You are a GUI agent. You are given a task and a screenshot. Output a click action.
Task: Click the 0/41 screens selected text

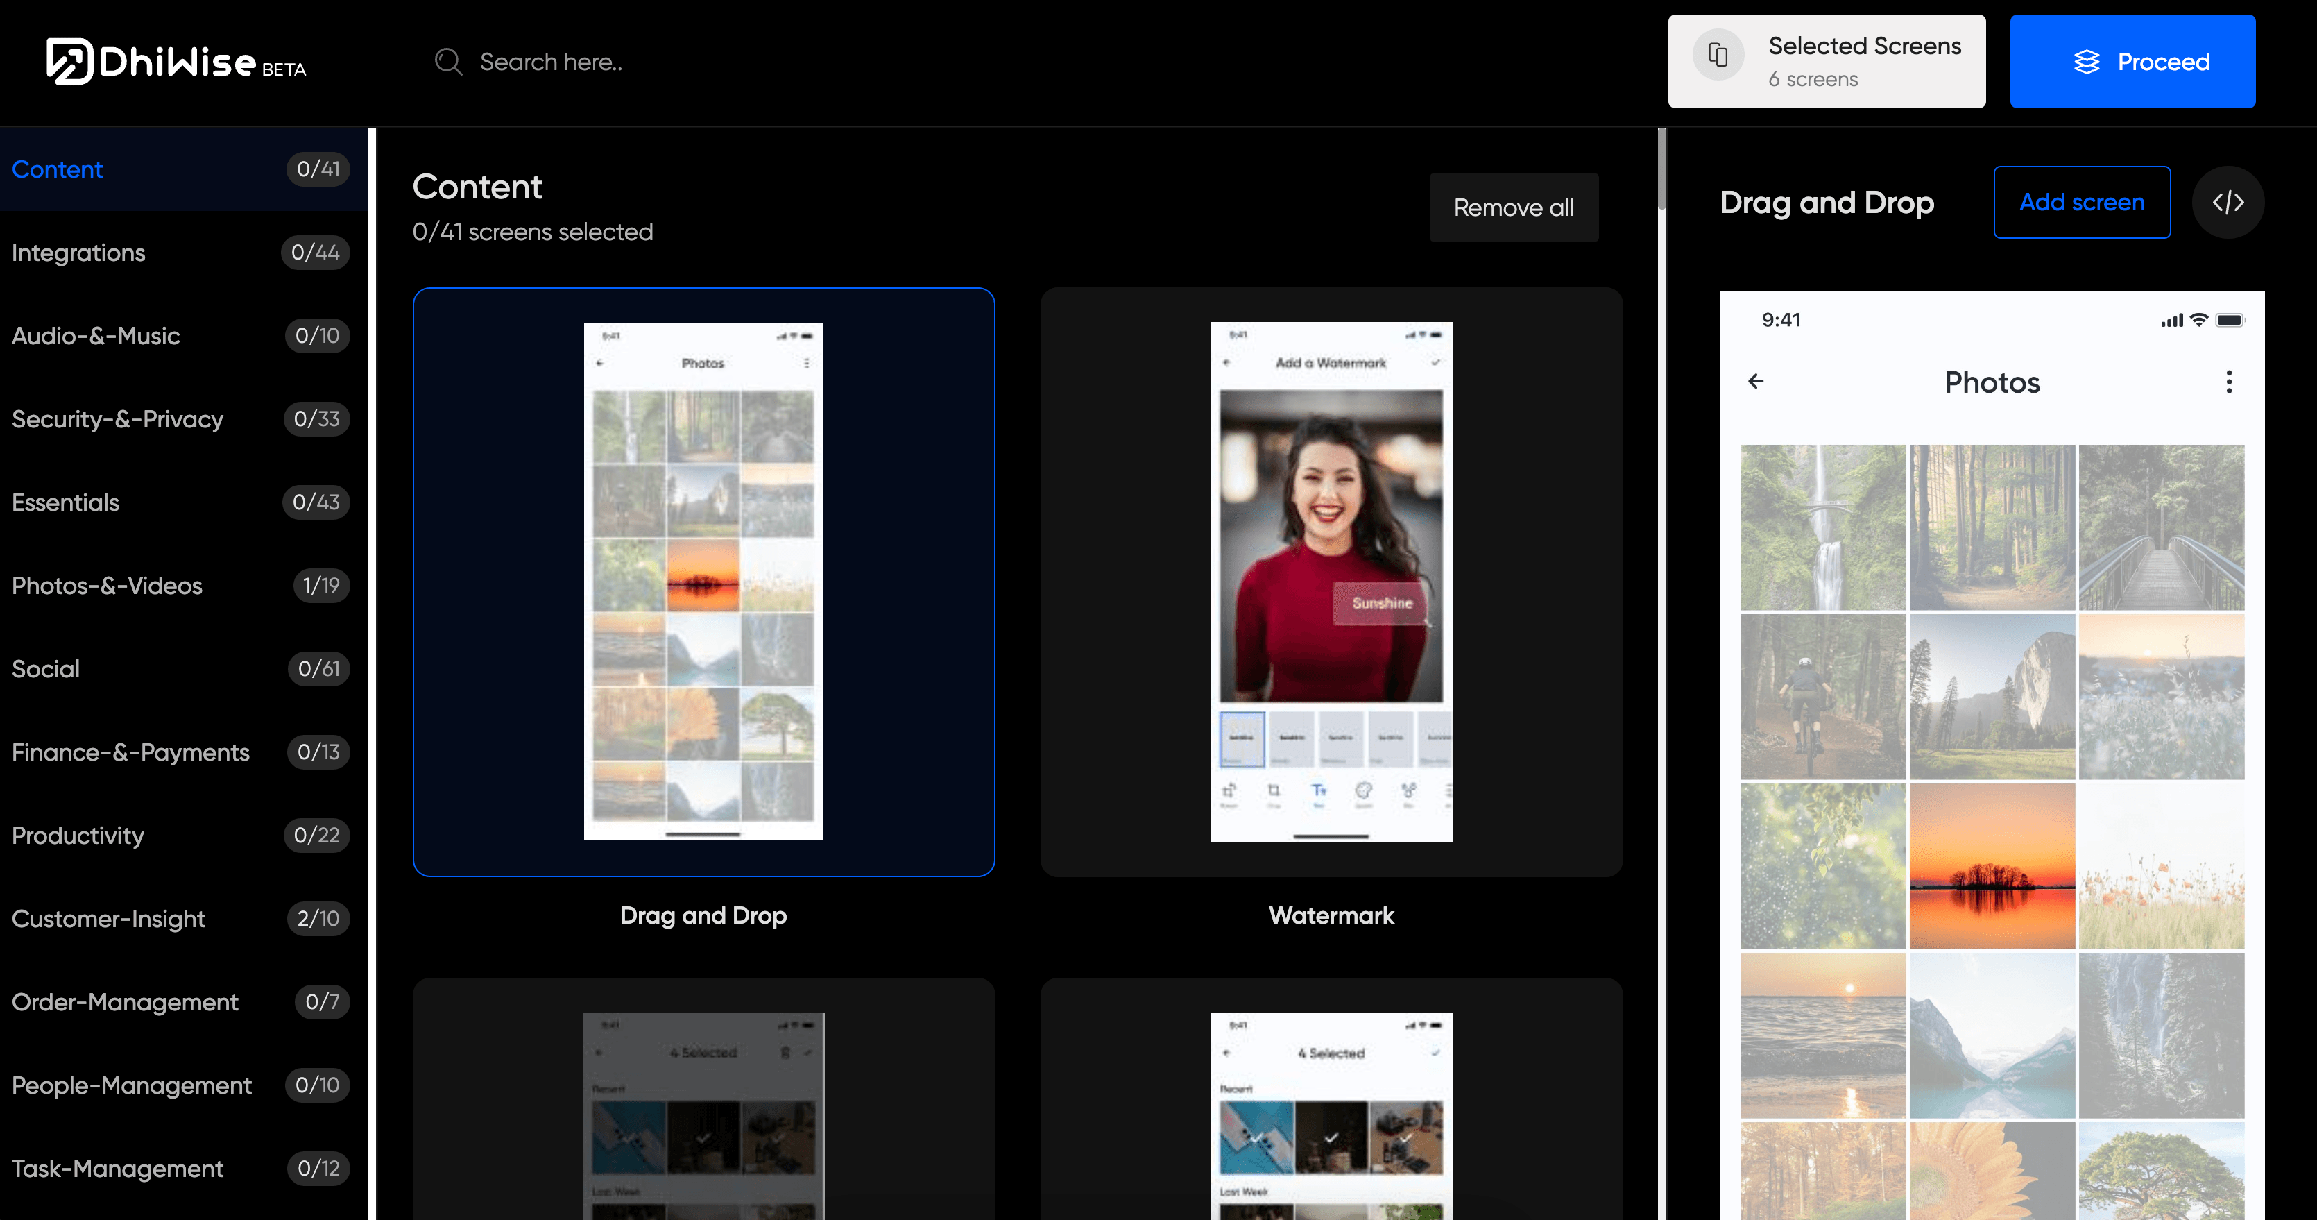coord(533,232)
